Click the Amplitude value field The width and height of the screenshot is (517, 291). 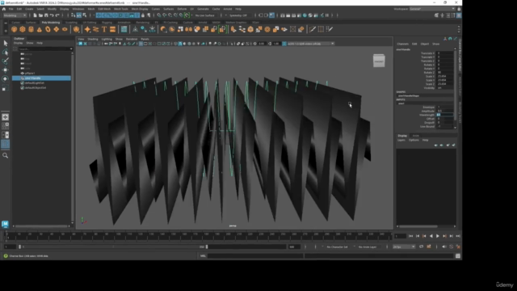[x=444, y=111]
